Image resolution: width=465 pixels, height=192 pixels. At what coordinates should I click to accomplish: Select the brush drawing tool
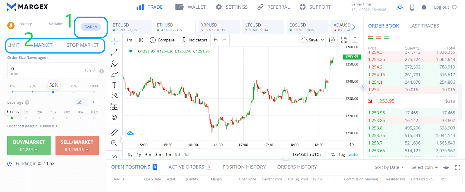coord(114,74)
